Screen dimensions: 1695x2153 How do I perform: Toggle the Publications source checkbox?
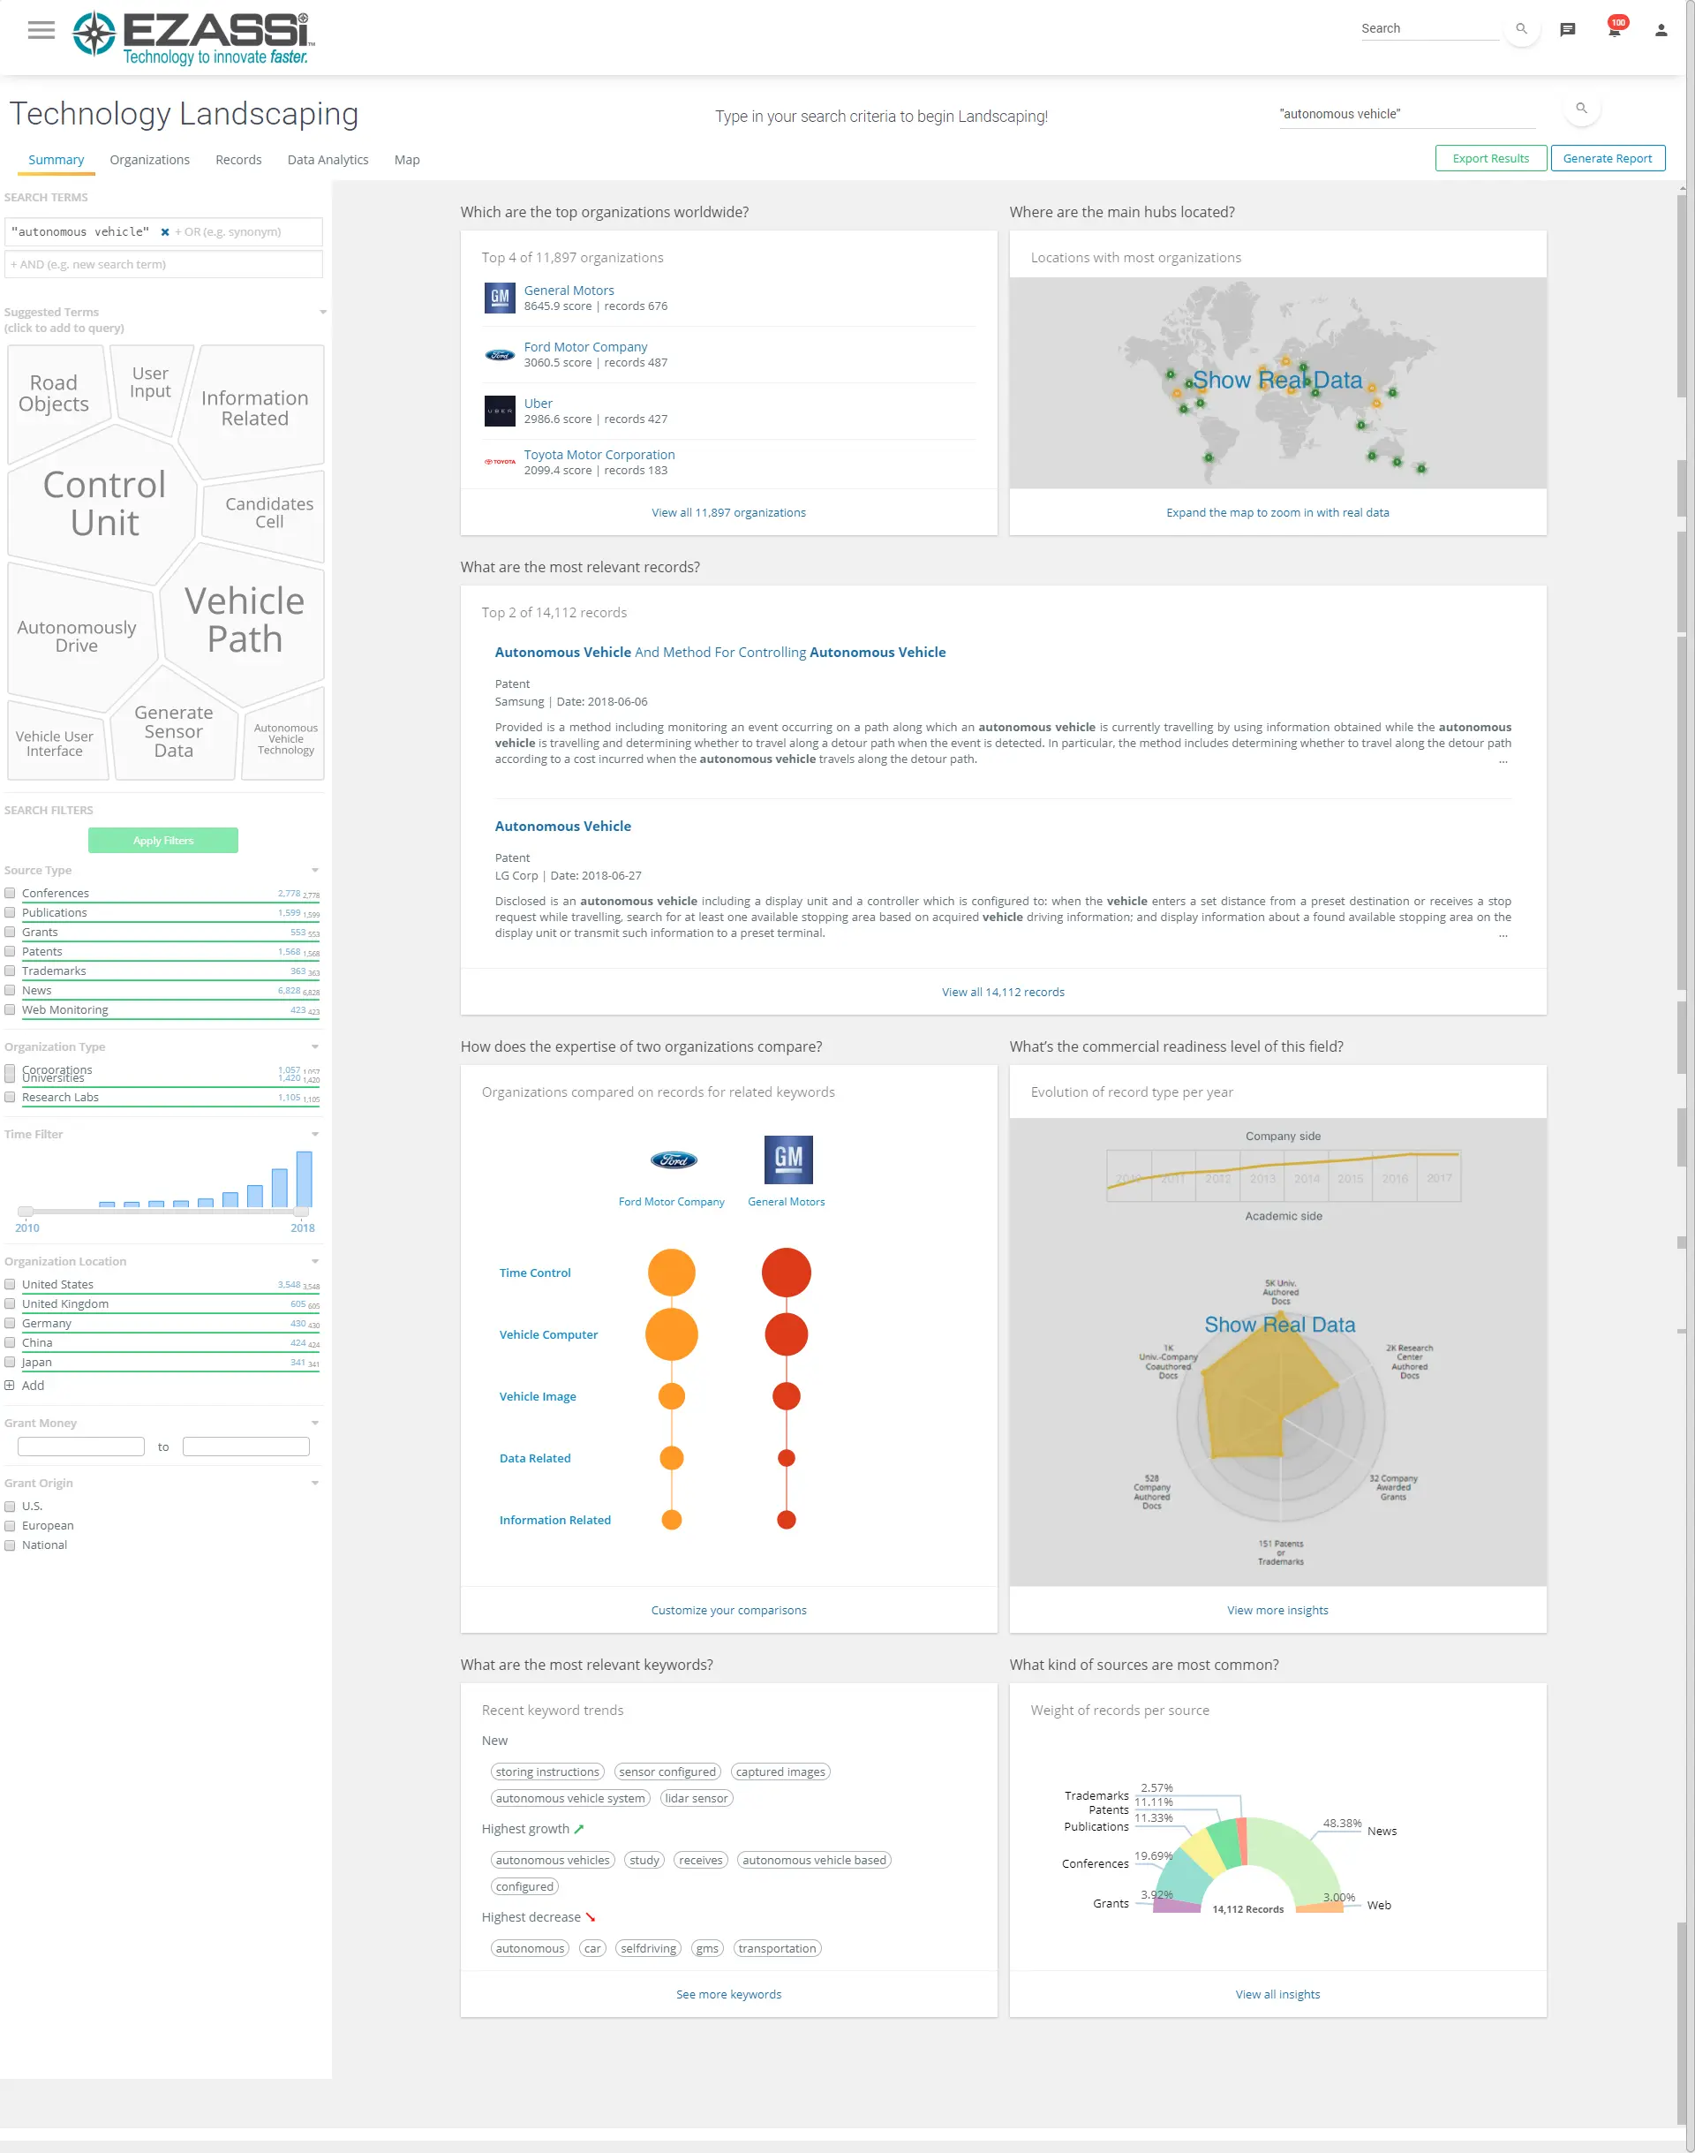[10, 913]
